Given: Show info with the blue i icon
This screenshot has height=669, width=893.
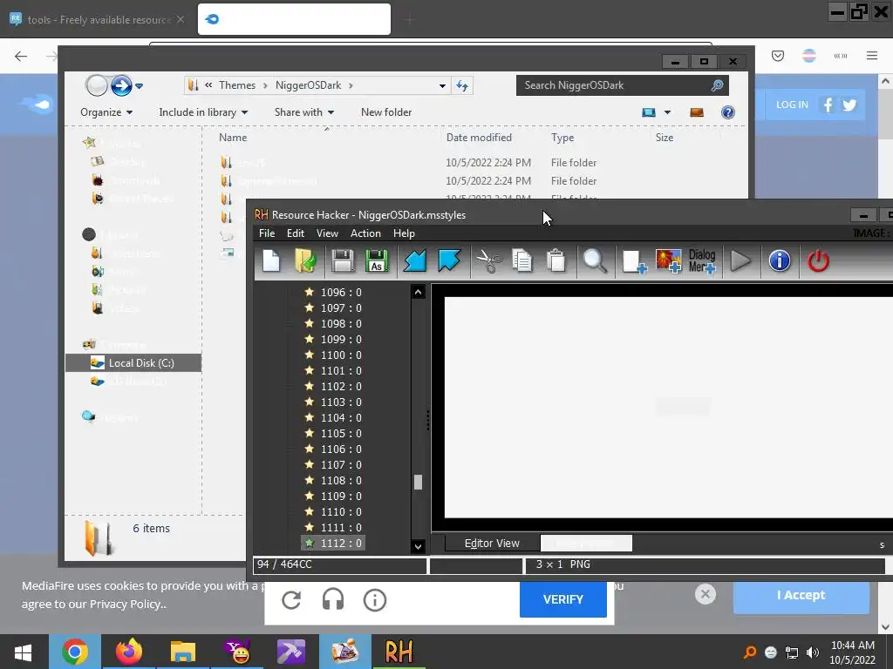Looking at the screenshot, I should click(x=780, y=261).
